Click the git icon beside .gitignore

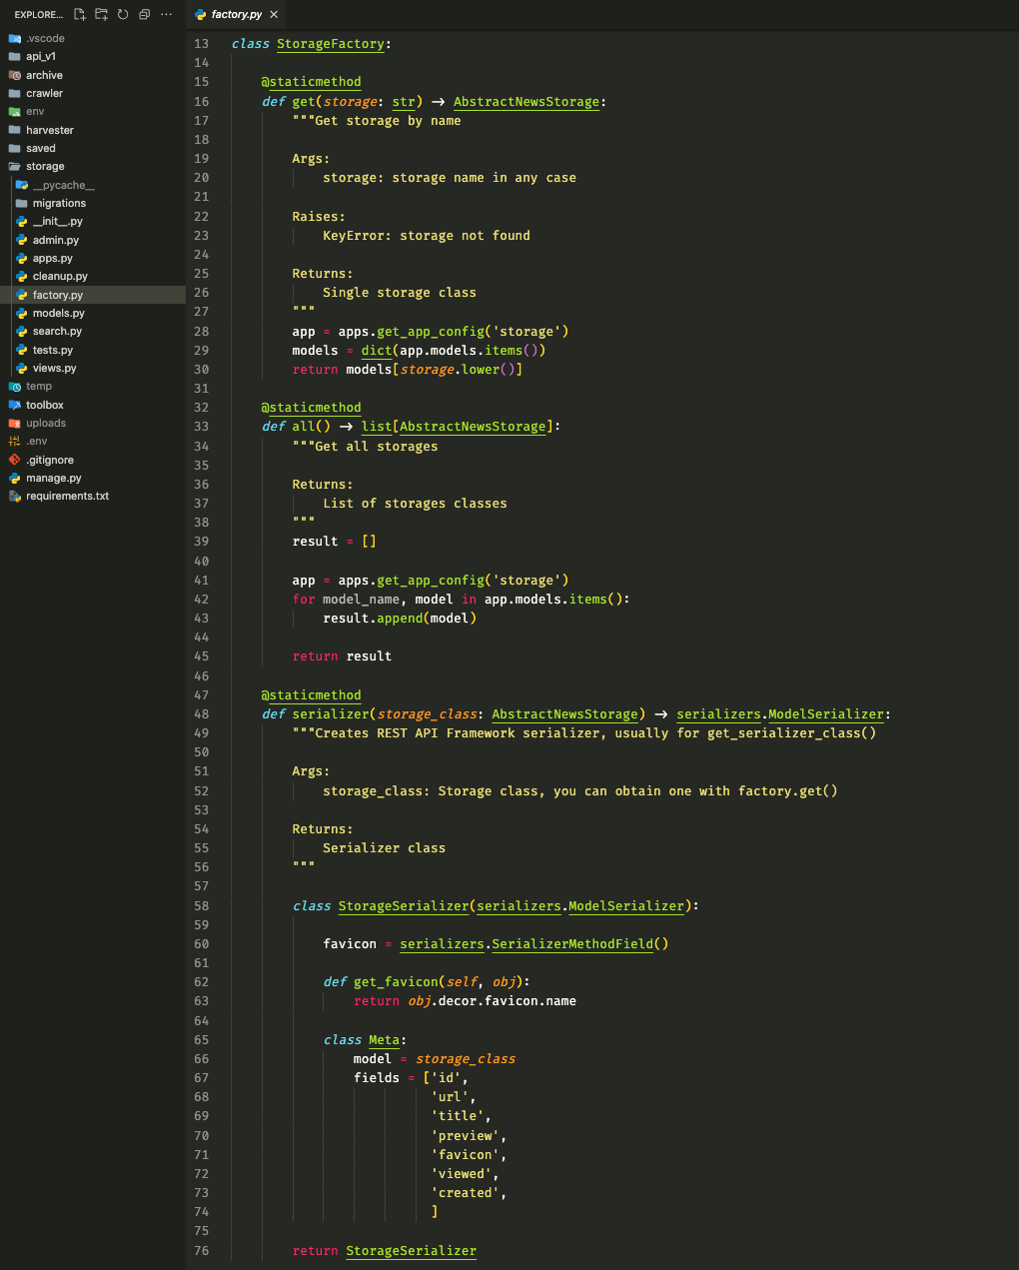(14, 460)
